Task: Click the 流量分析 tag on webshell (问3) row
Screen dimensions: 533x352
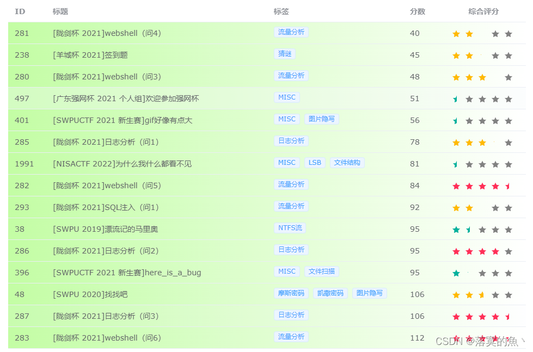Action: pos(291,76)
